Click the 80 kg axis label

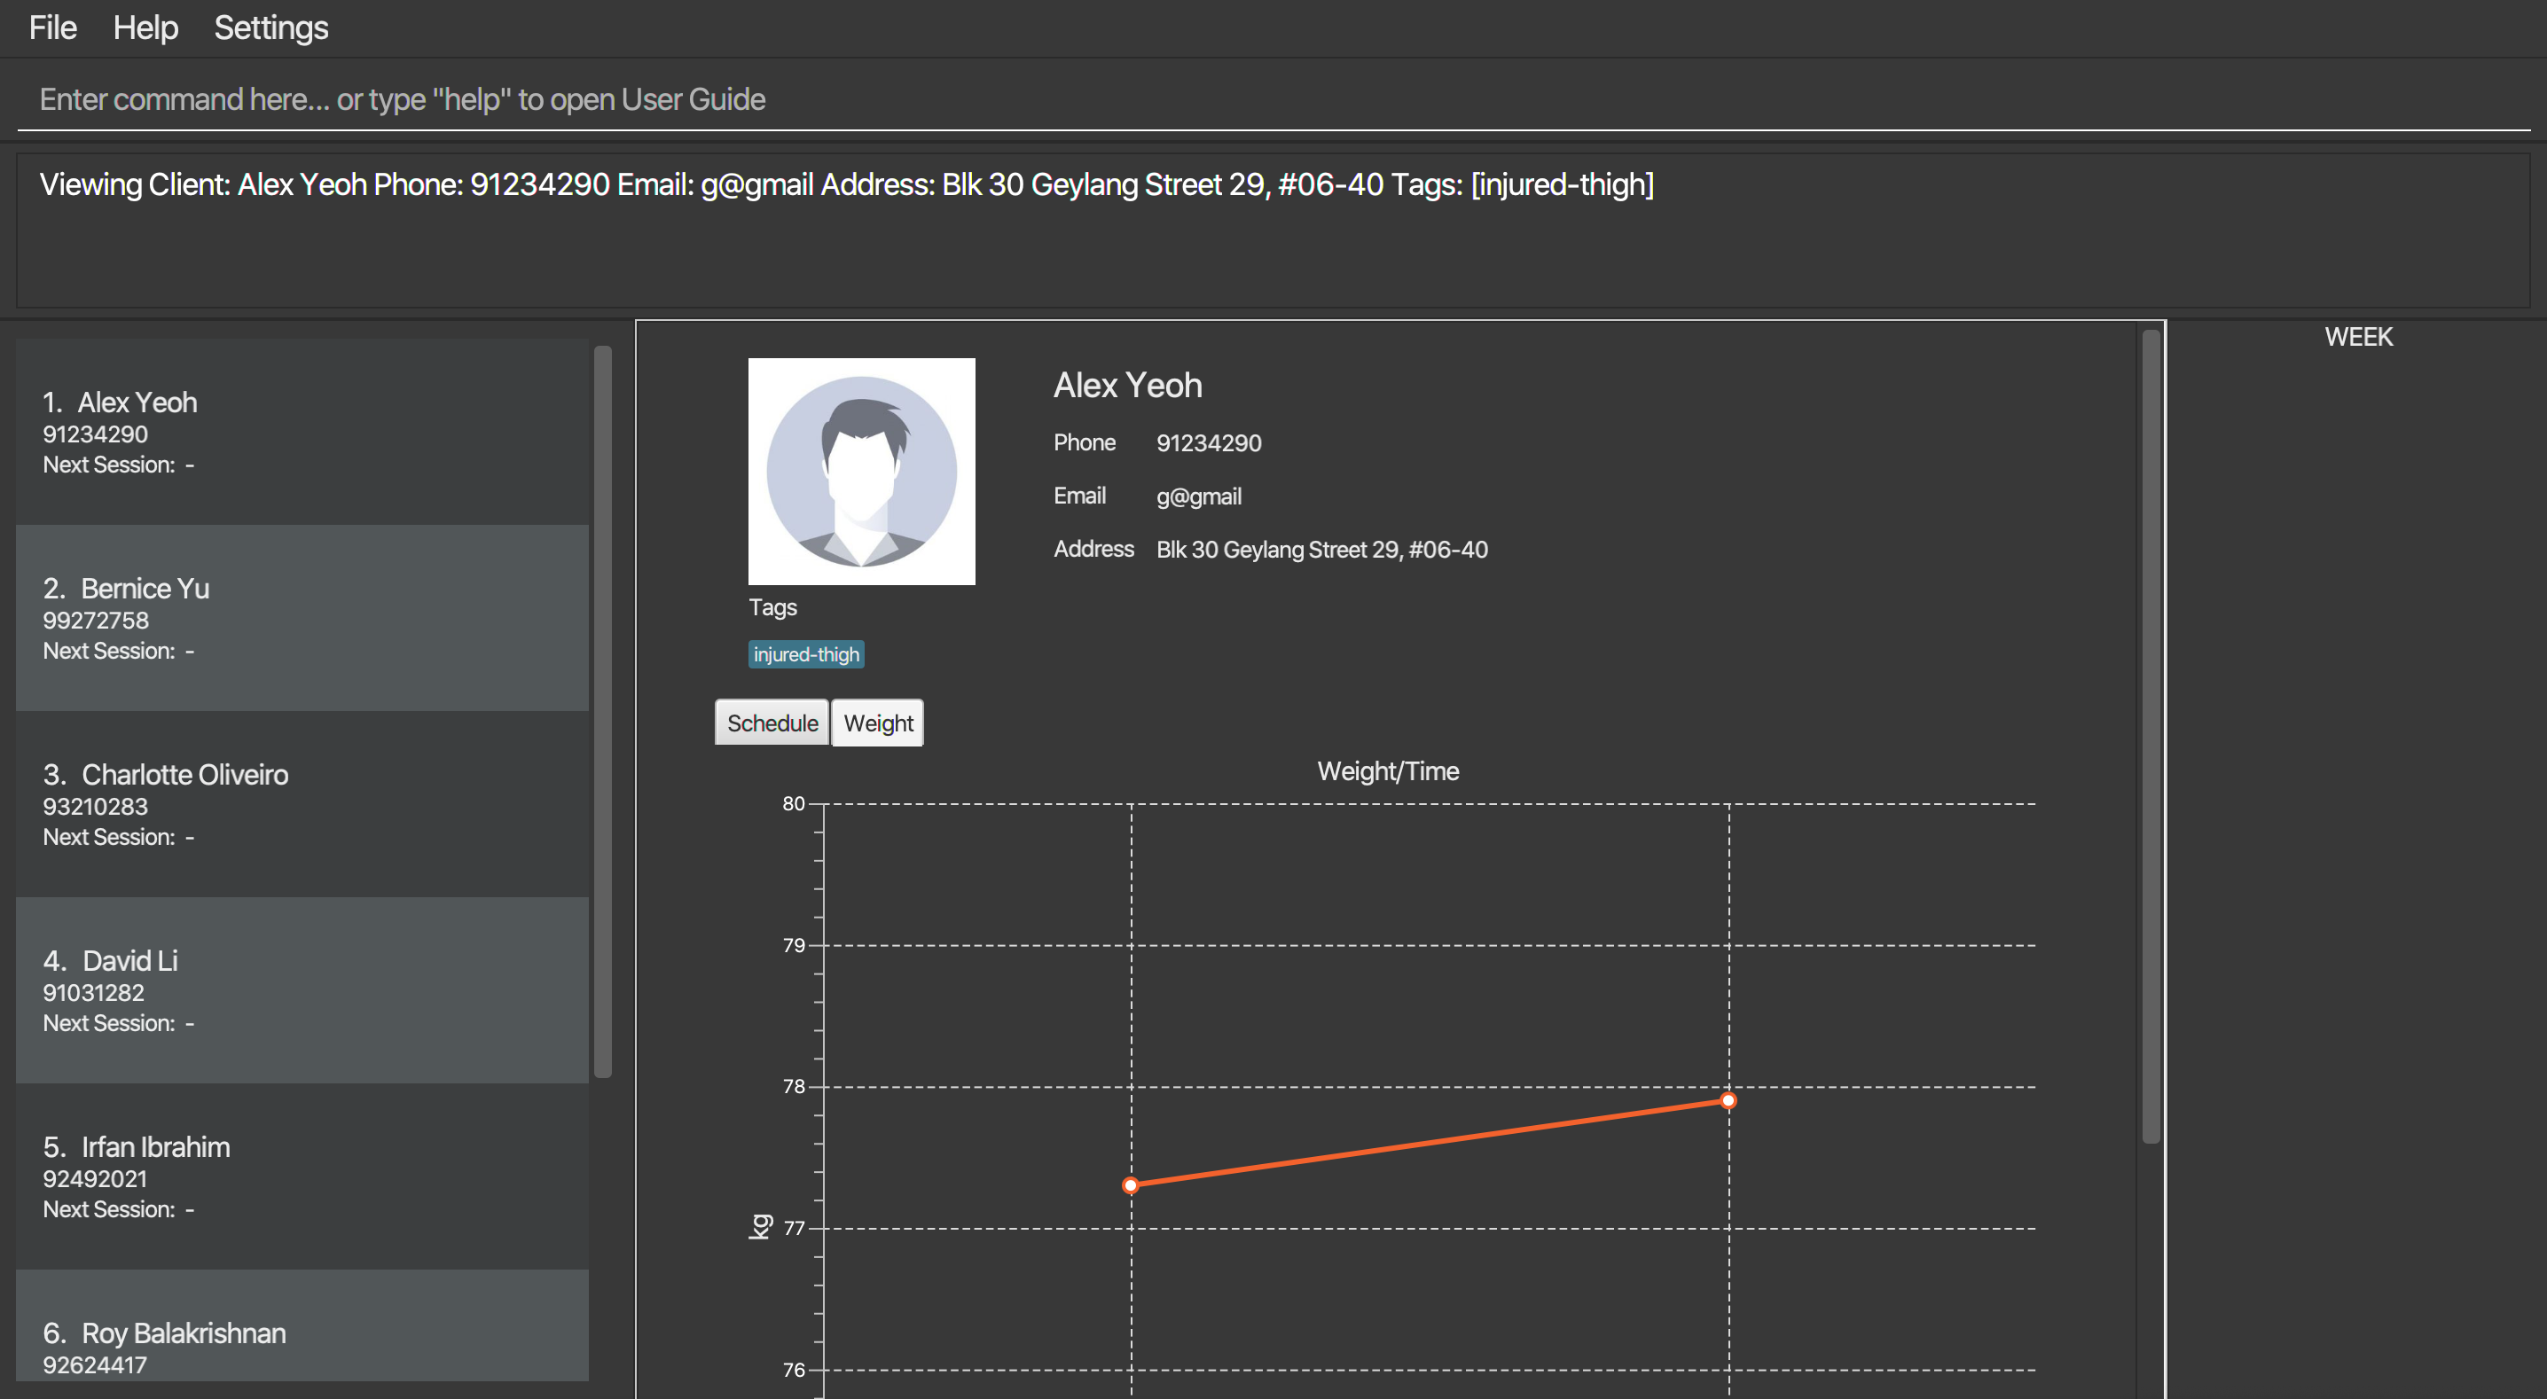click(x=793, y=804)
